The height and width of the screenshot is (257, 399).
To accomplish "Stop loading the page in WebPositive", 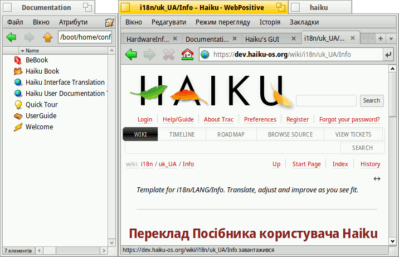I will [x=168, y=55].
